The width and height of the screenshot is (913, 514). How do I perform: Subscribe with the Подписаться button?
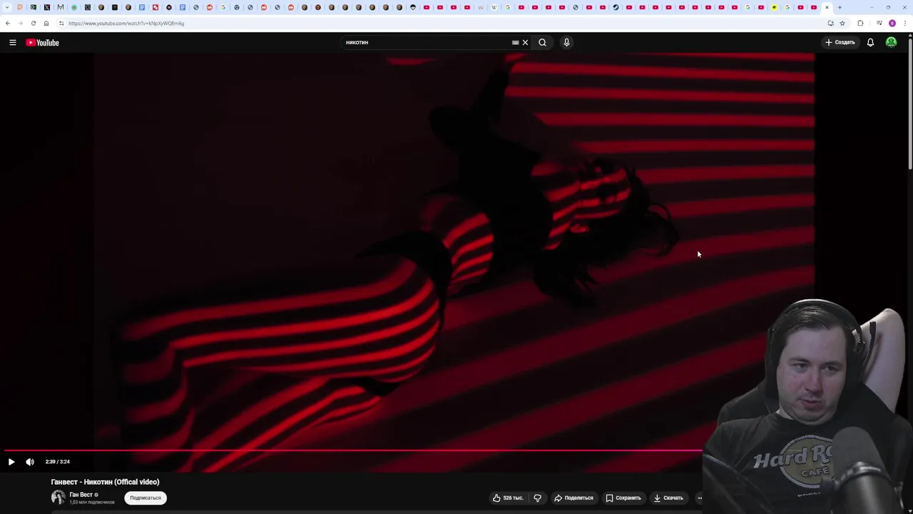(x=146, y=498)
